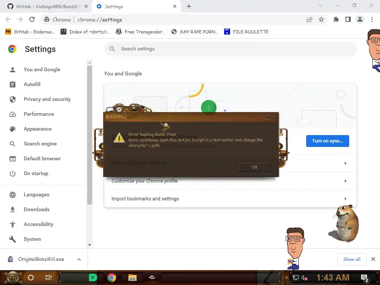Open Task View in the taskbar
Viewport: 380px width, 285px height.
coord(49,278)
